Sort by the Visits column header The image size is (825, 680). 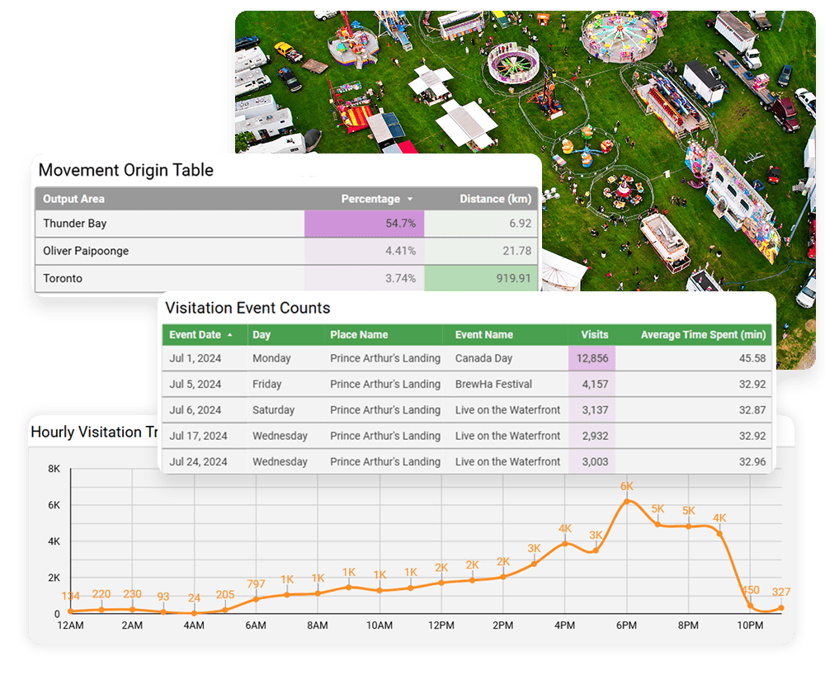click(x=594, y=335)
